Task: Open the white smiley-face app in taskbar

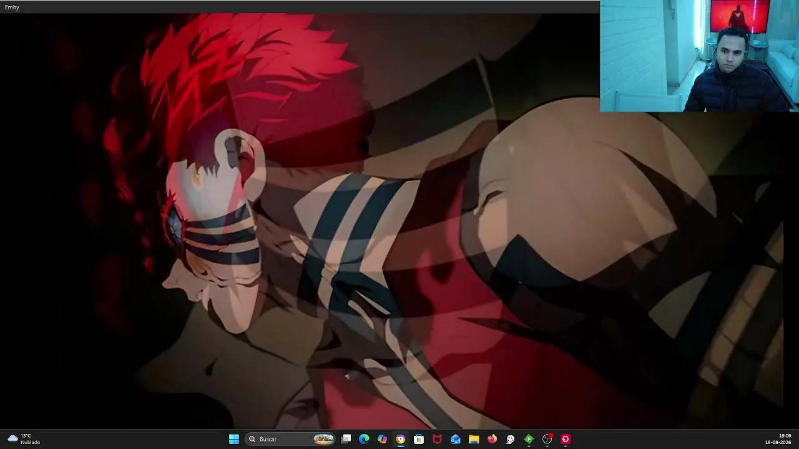Action: [511, 439]
